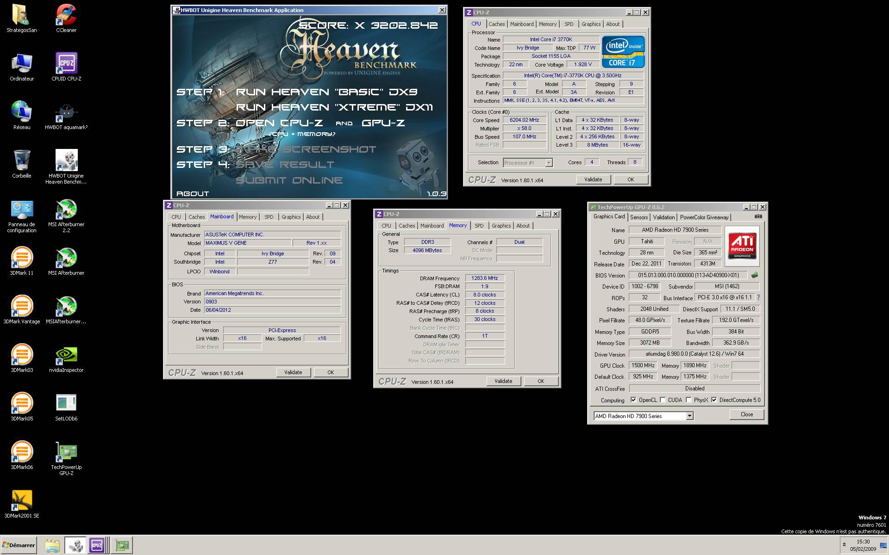
Task: Click the MAXIMUS V GENE model field
Action: [x=248, y=243]
